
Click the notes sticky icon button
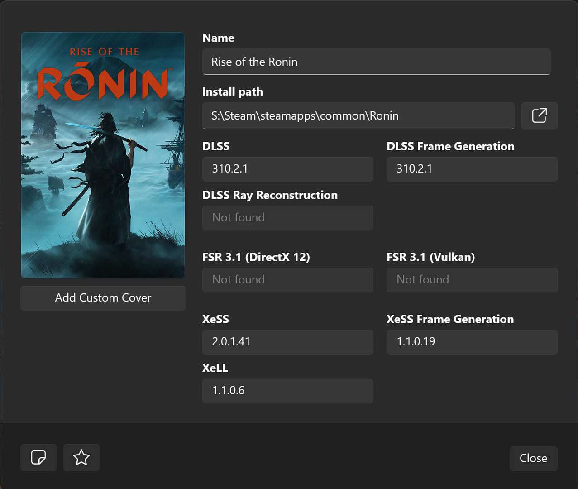coord(38,457)
